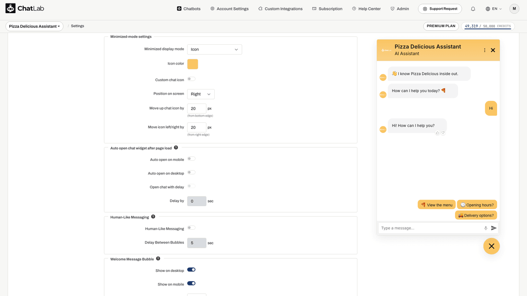Open the Icon color swatch picker
Screen dimensions: 527x296
point(192,64)
